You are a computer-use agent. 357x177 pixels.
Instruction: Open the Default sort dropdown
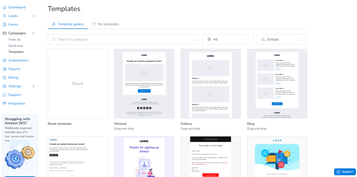(x=282, y=39)
